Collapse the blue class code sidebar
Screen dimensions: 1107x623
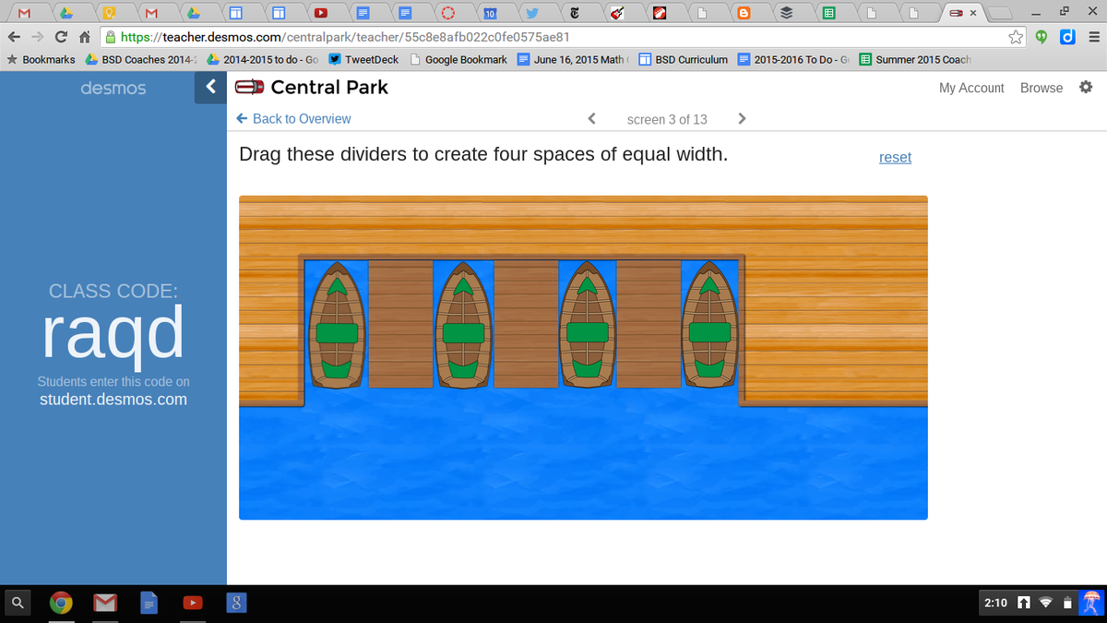coord(210,88)
